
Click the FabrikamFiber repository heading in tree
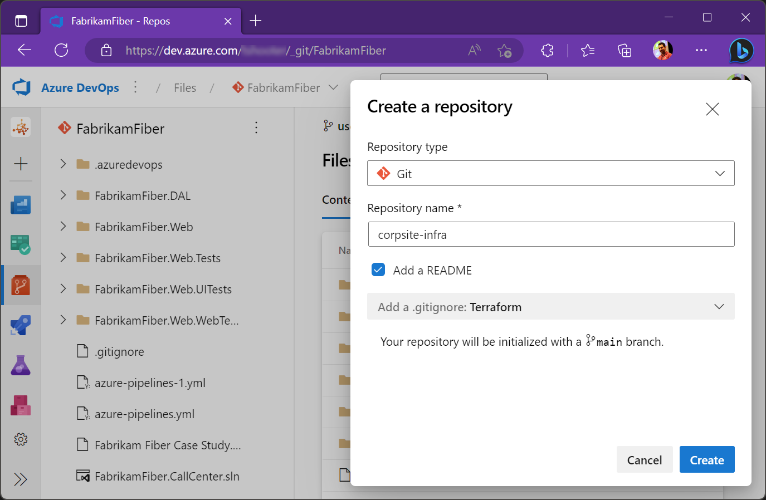(x=120, y=129)
